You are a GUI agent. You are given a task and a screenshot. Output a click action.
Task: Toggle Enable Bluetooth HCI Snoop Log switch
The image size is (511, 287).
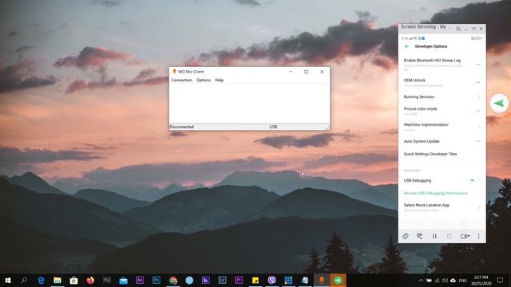pos(478,65)
